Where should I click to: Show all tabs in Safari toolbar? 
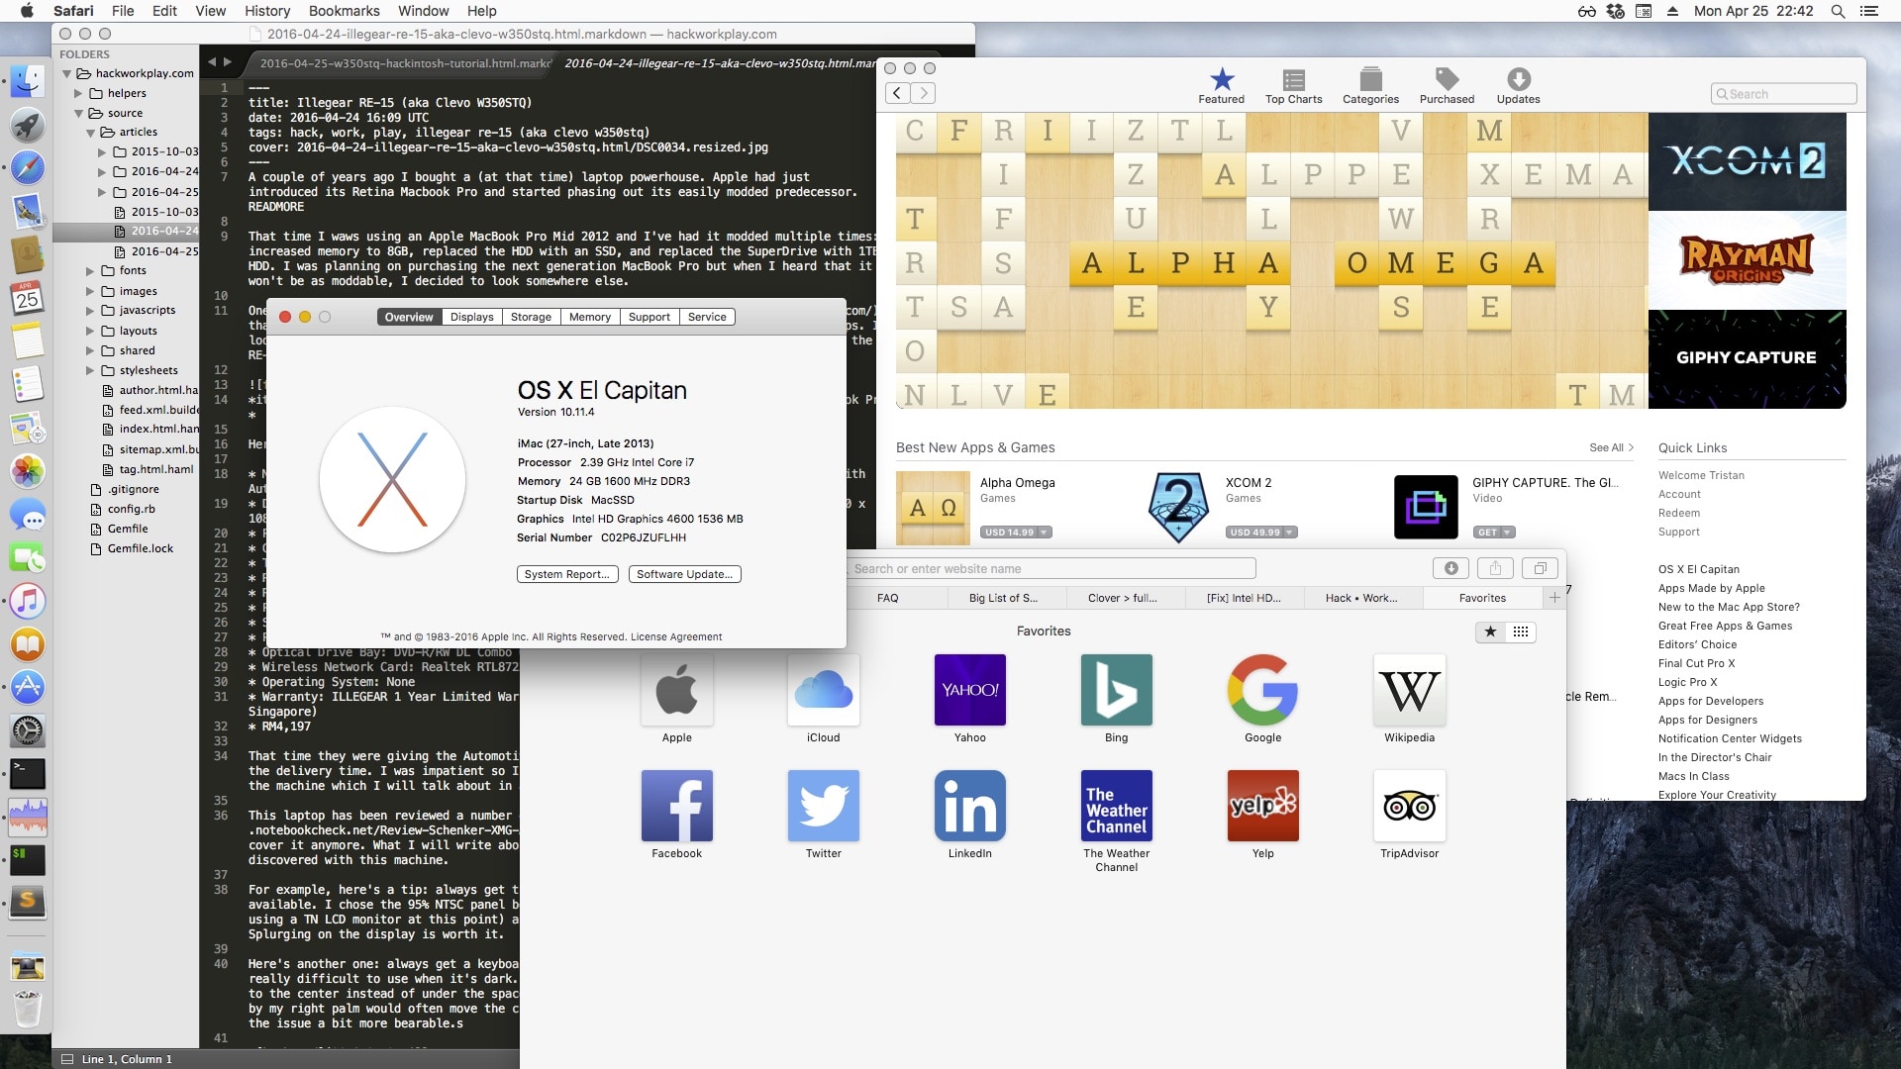1540,568
